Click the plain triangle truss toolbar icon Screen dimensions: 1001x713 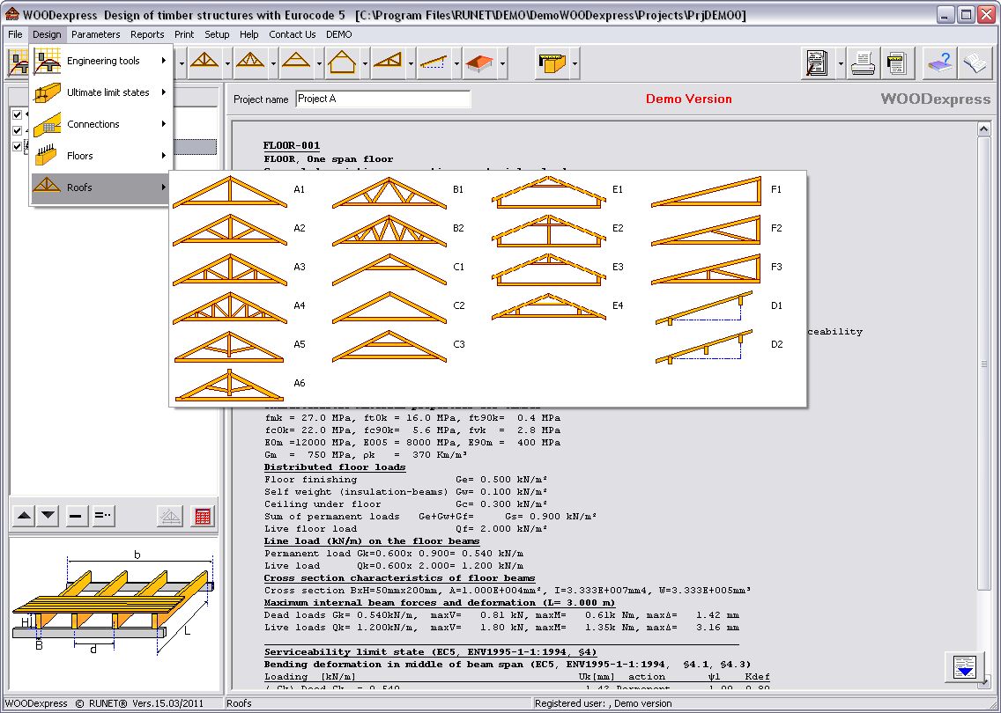(x=296, y=62)
